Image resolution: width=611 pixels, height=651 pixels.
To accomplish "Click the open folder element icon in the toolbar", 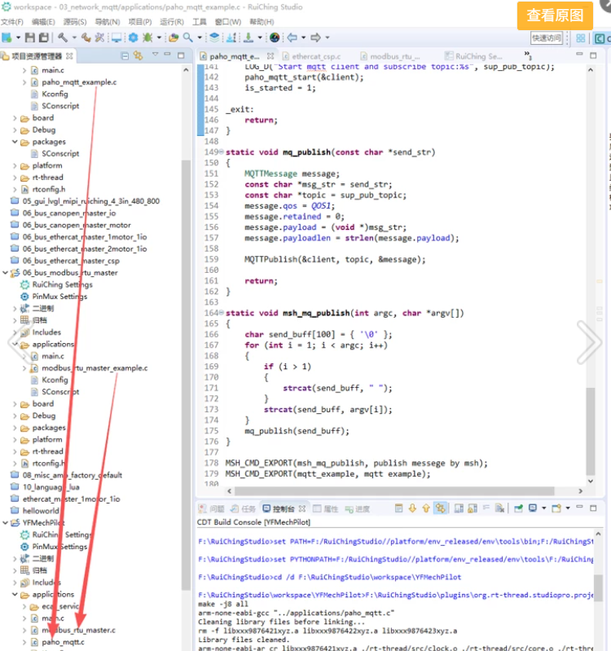I will [174, 37].
